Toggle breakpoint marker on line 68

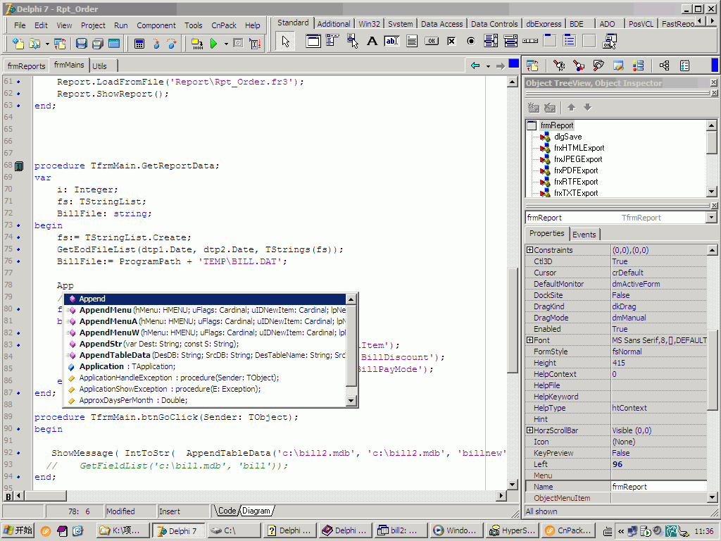(19, 166)
